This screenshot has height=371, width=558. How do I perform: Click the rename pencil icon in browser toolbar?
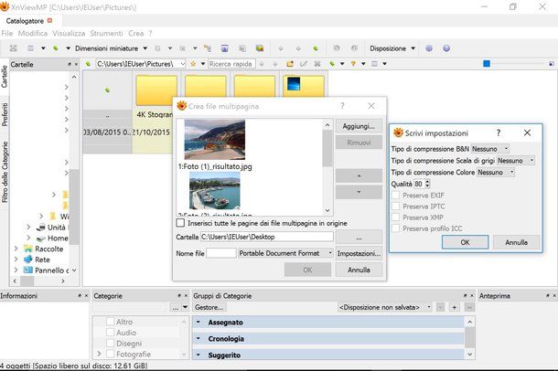pyautogui.click(x=304, y=64)
